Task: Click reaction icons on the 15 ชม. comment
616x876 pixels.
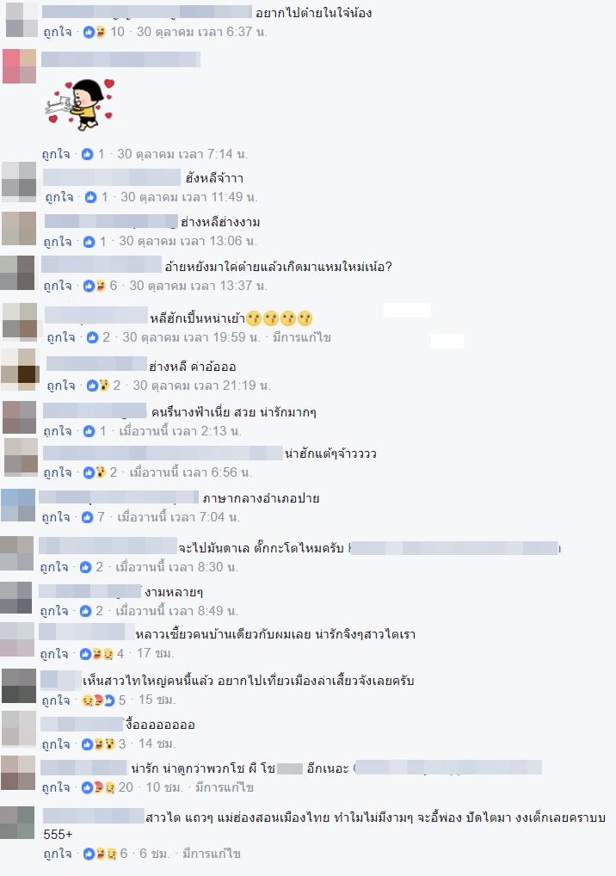Action: coord(98,700)
